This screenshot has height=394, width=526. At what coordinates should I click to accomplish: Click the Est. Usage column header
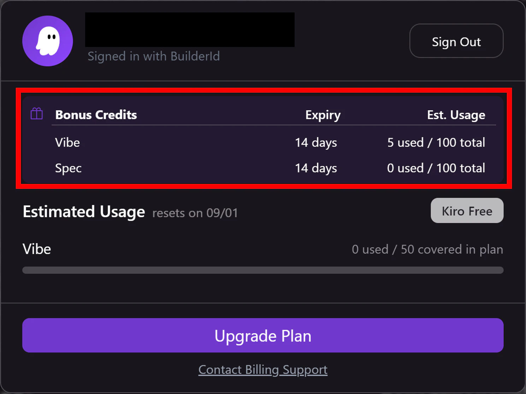coord(456,115)
